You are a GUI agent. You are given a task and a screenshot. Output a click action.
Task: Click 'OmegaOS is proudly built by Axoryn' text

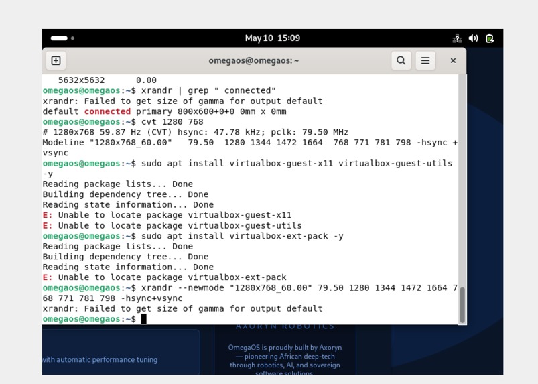[285, 348]
